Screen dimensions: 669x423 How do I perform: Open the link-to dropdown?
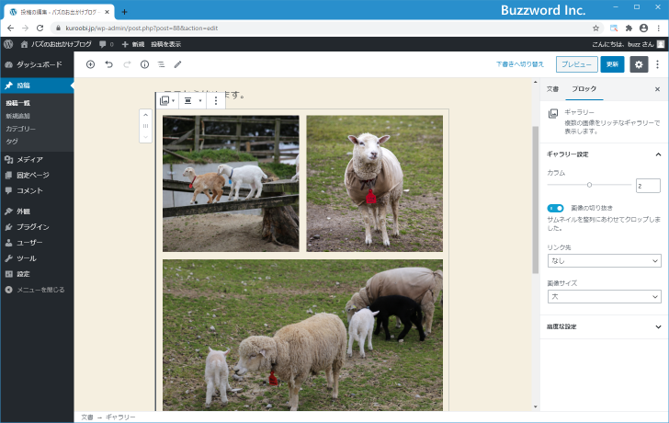click(x=604, y=261)
